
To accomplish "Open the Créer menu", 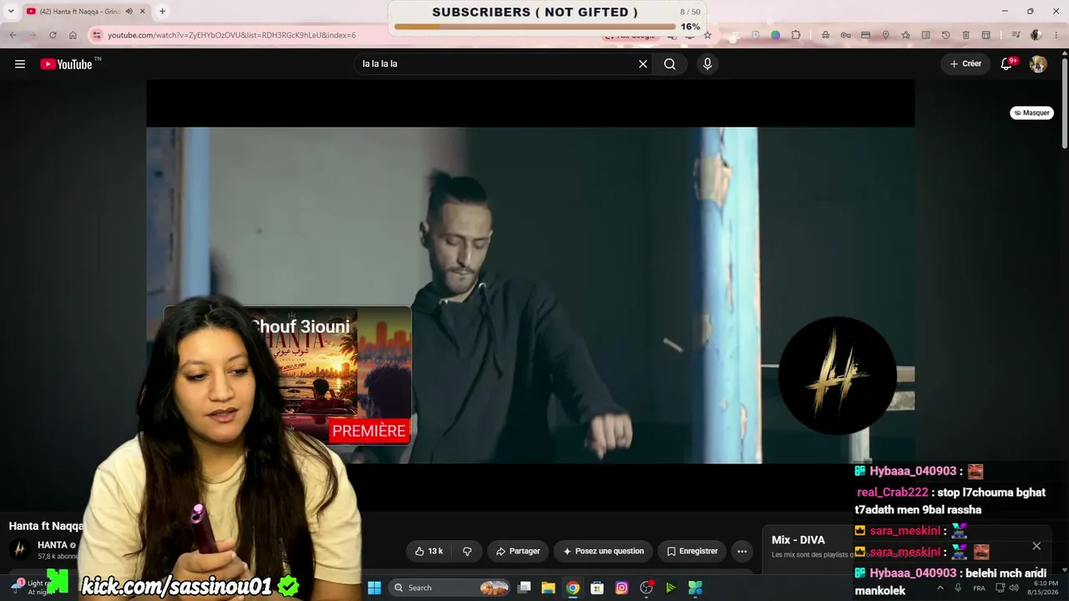I will 965,64.
